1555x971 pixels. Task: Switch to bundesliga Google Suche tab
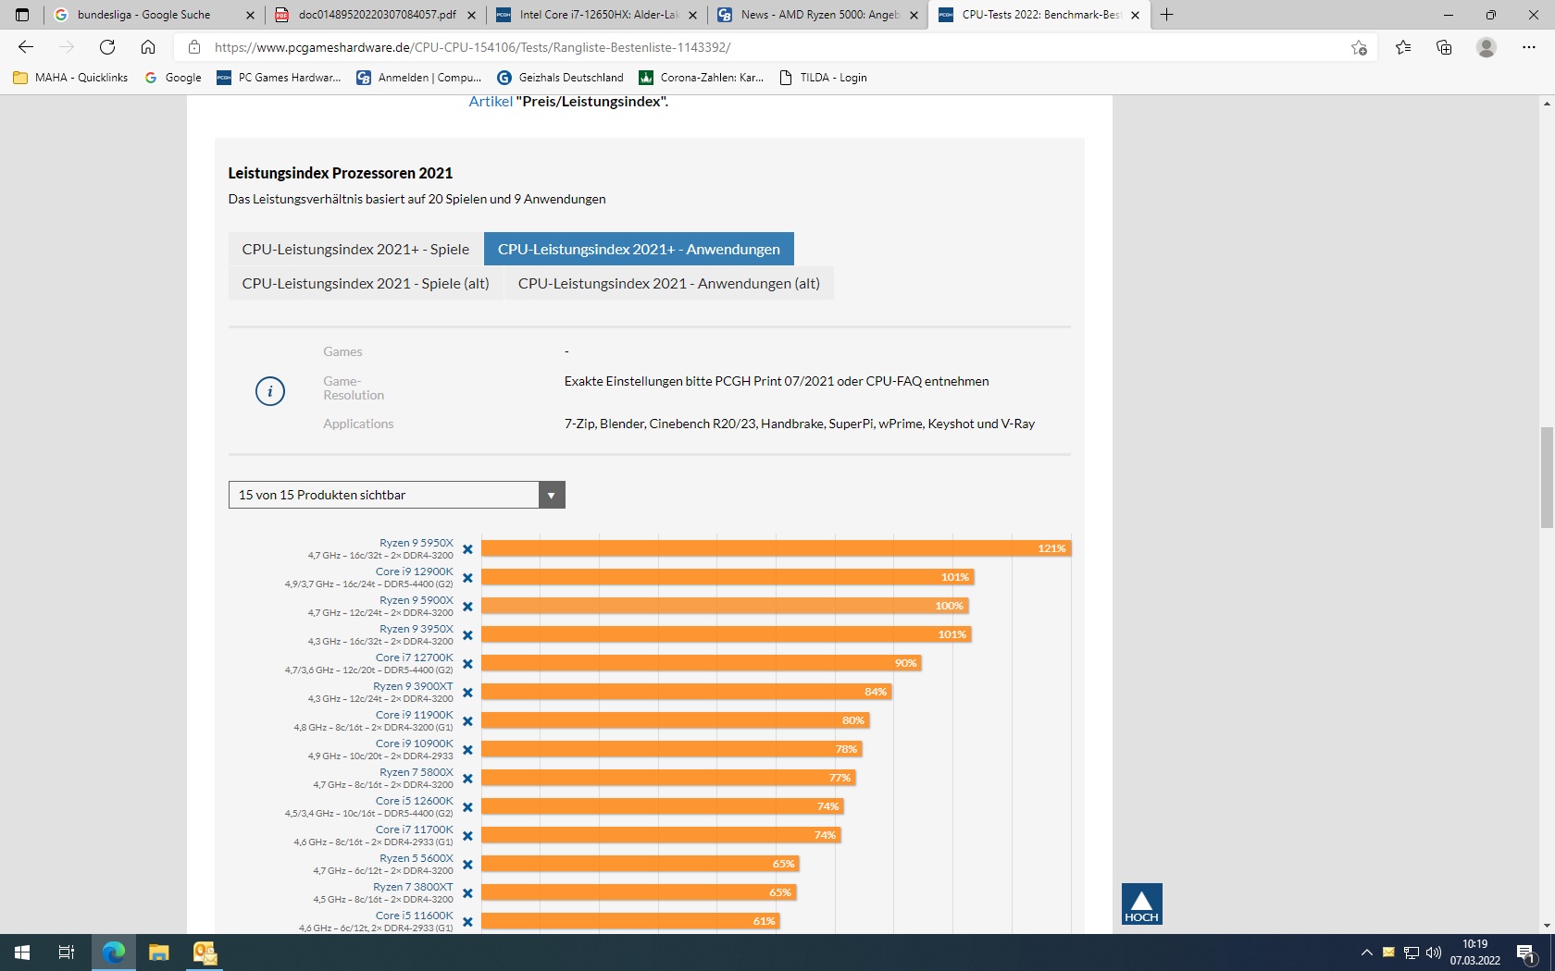tap(154, 15)
